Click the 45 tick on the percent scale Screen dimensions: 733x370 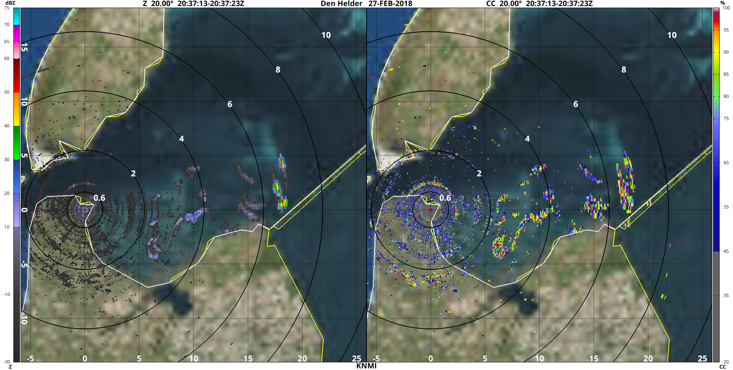pyautogui.click(x=726, y=251)
